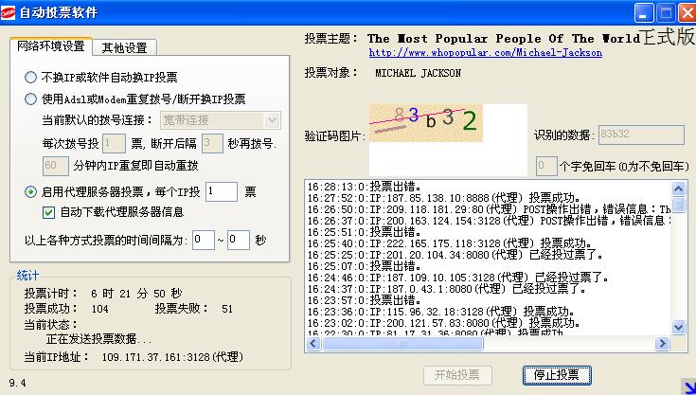This screenshot has width=696, height=395.
Task: Switch to the 其他设置 tab
Action: [124, 47]
